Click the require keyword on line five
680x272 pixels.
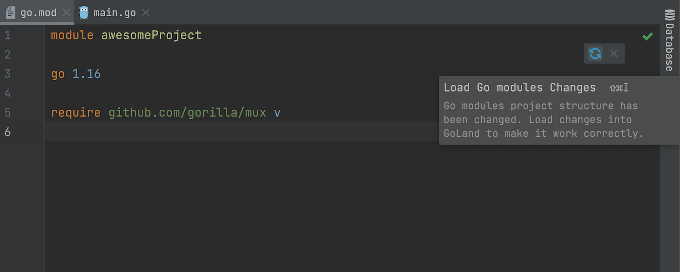coord(76,112)
